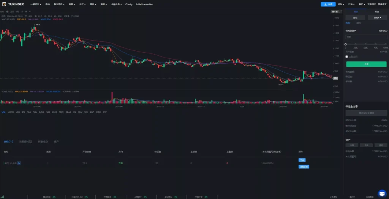Select the 限价 limit order type

359,23
